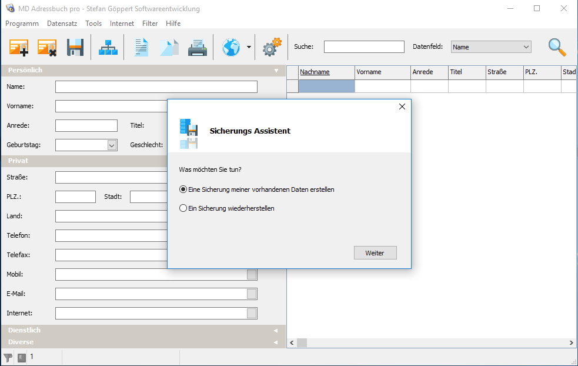Image resolution: width=578 pixels, height=366 pixels.
Task: Click the magnifying glass search icon
Action: point(557,47)
